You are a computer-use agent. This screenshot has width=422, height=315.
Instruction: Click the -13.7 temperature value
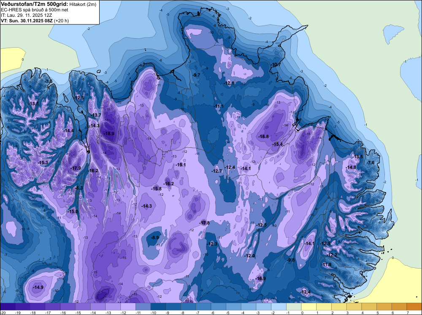[95, 115]
